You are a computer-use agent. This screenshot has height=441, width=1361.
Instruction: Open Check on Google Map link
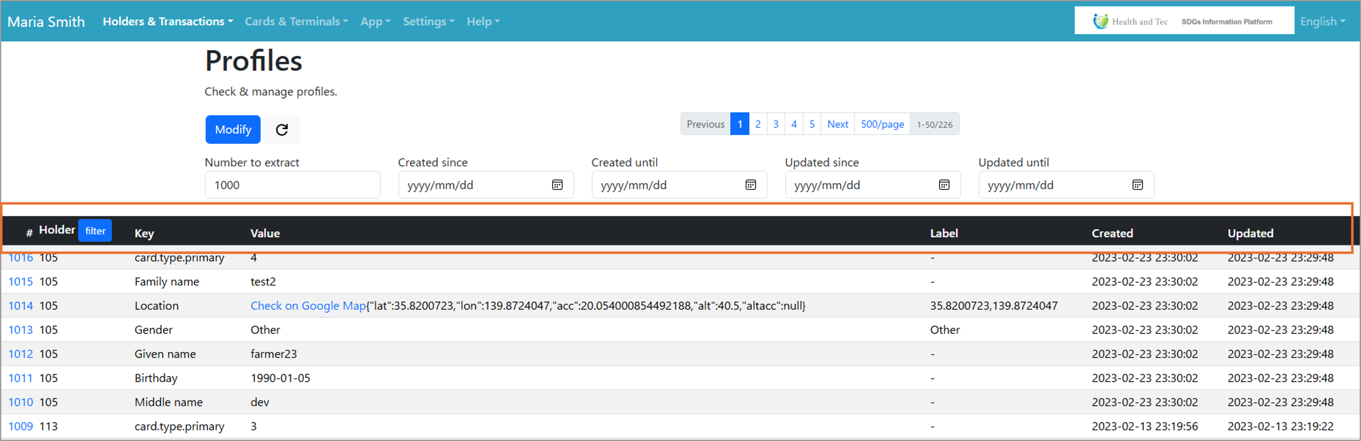(308, 306)
